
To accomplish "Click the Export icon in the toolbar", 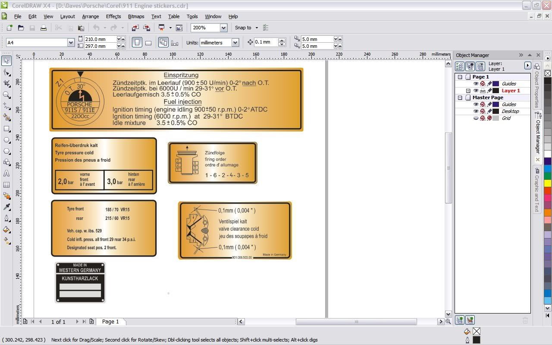I will 147,28.
